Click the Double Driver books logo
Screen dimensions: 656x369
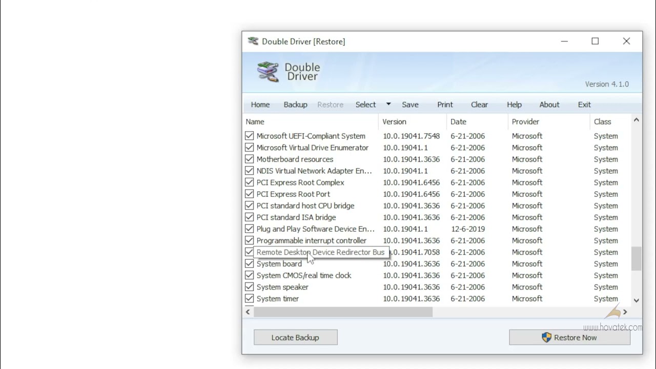pyautogui.click(x=268, y=72)
